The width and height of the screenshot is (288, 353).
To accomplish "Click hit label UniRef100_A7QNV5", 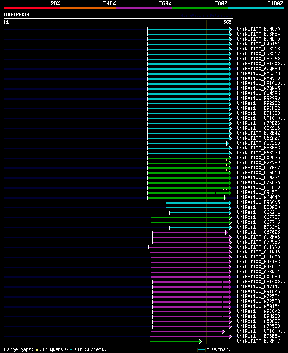I will [x=258, y=88].
